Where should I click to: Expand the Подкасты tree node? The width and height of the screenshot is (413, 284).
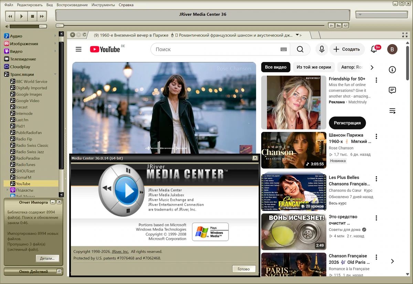coord(7,190)
